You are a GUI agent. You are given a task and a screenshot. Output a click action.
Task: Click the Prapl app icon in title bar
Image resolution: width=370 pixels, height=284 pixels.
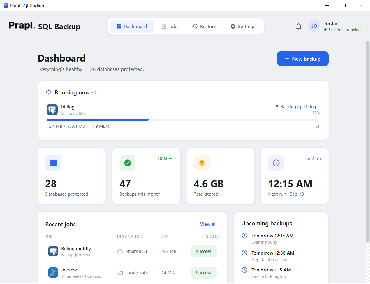click(6, 6)
